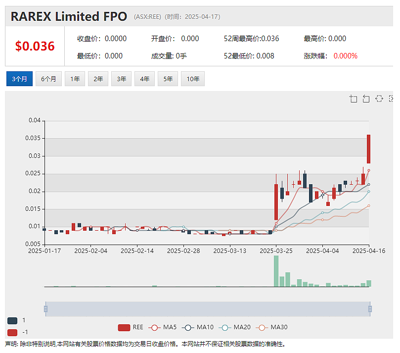Click the 2025-04-04 x-axis label
Image resolution: width=400 pixels, height=353 pixels.
pos(322,251)
